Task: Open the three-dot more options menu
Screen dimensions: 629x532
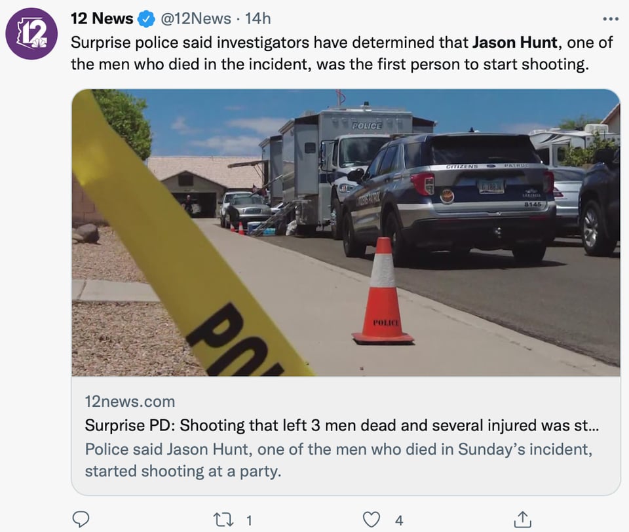Action: pos(611,19)
